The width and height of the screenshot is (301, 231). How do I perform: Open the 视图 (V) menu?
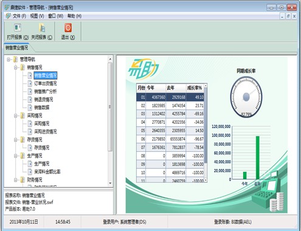tap(37, 16)
